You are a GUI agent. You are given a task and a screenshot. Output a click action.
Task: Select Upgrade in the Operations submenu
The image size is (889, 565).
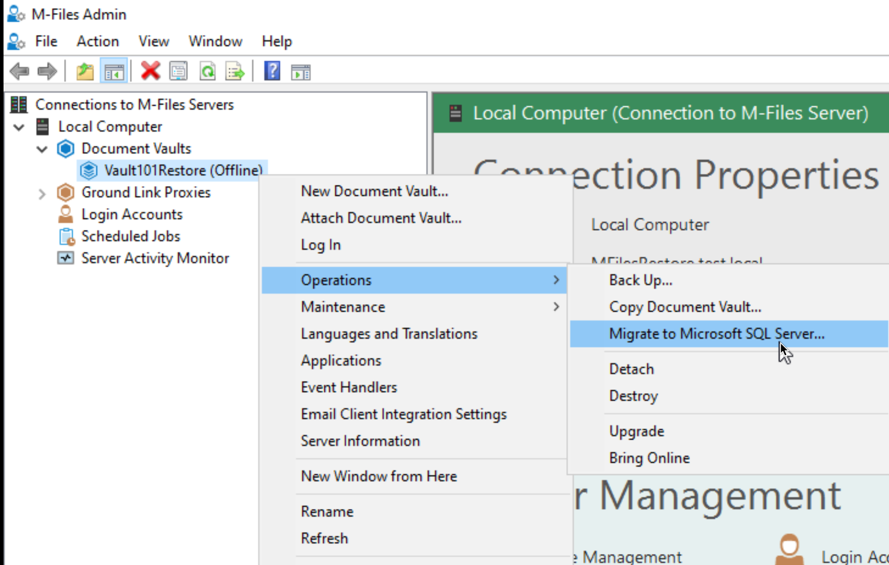[x=729, y=431]
